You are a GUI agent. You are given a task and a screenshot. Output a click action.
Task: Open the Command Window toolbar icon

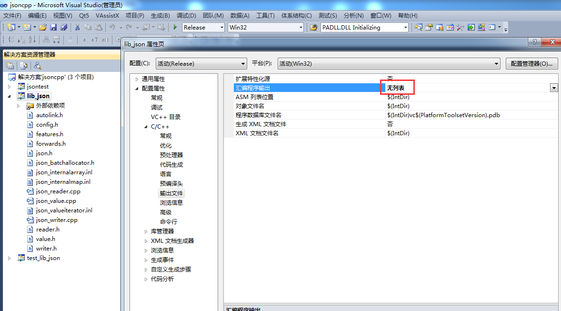coord(492,27)
